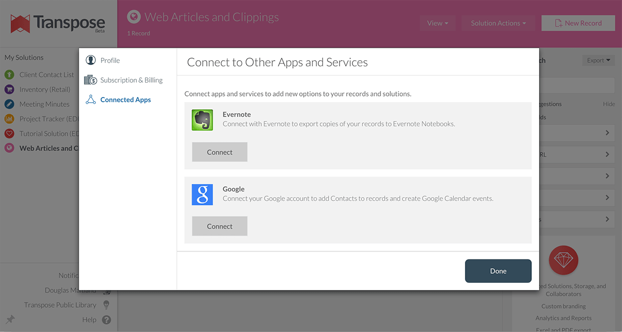Click the Transpose logo
Screen dimensions: 622x332
tap(58, 24)
